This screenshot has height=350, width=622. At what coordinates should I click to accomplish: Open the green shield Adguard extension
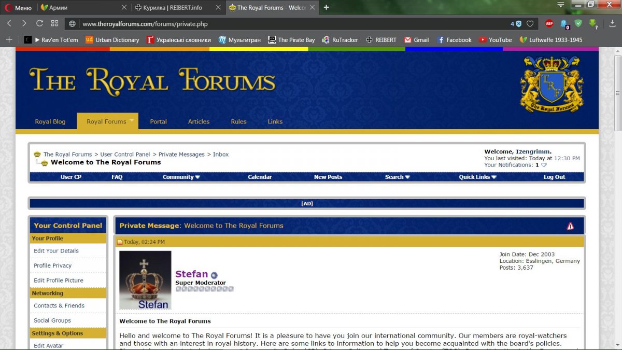[x=578, y=23]
